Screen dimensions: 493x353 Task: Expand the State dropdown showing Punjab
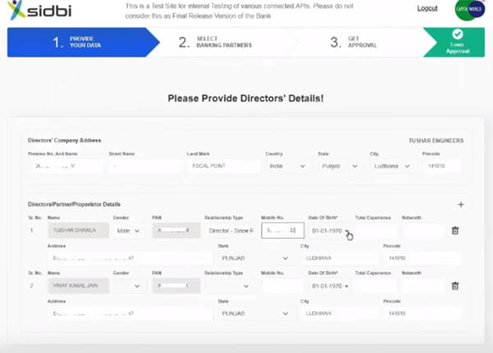pyautogui.click(x=338, y=166)
